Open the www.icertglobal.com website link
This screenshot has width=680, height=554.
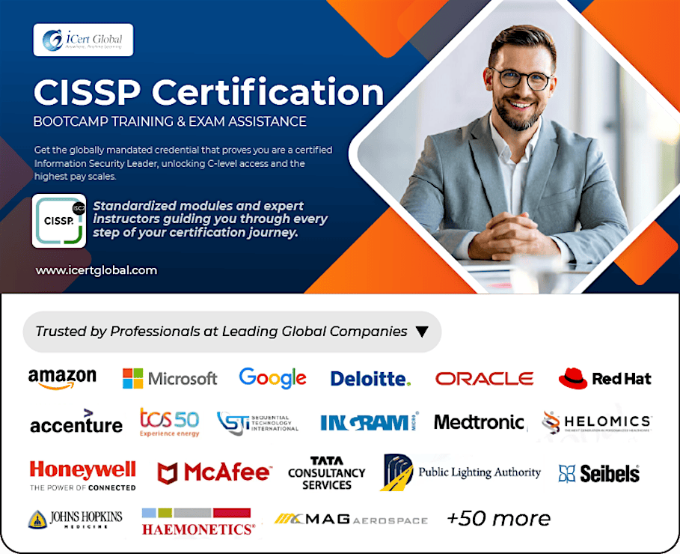97,270
